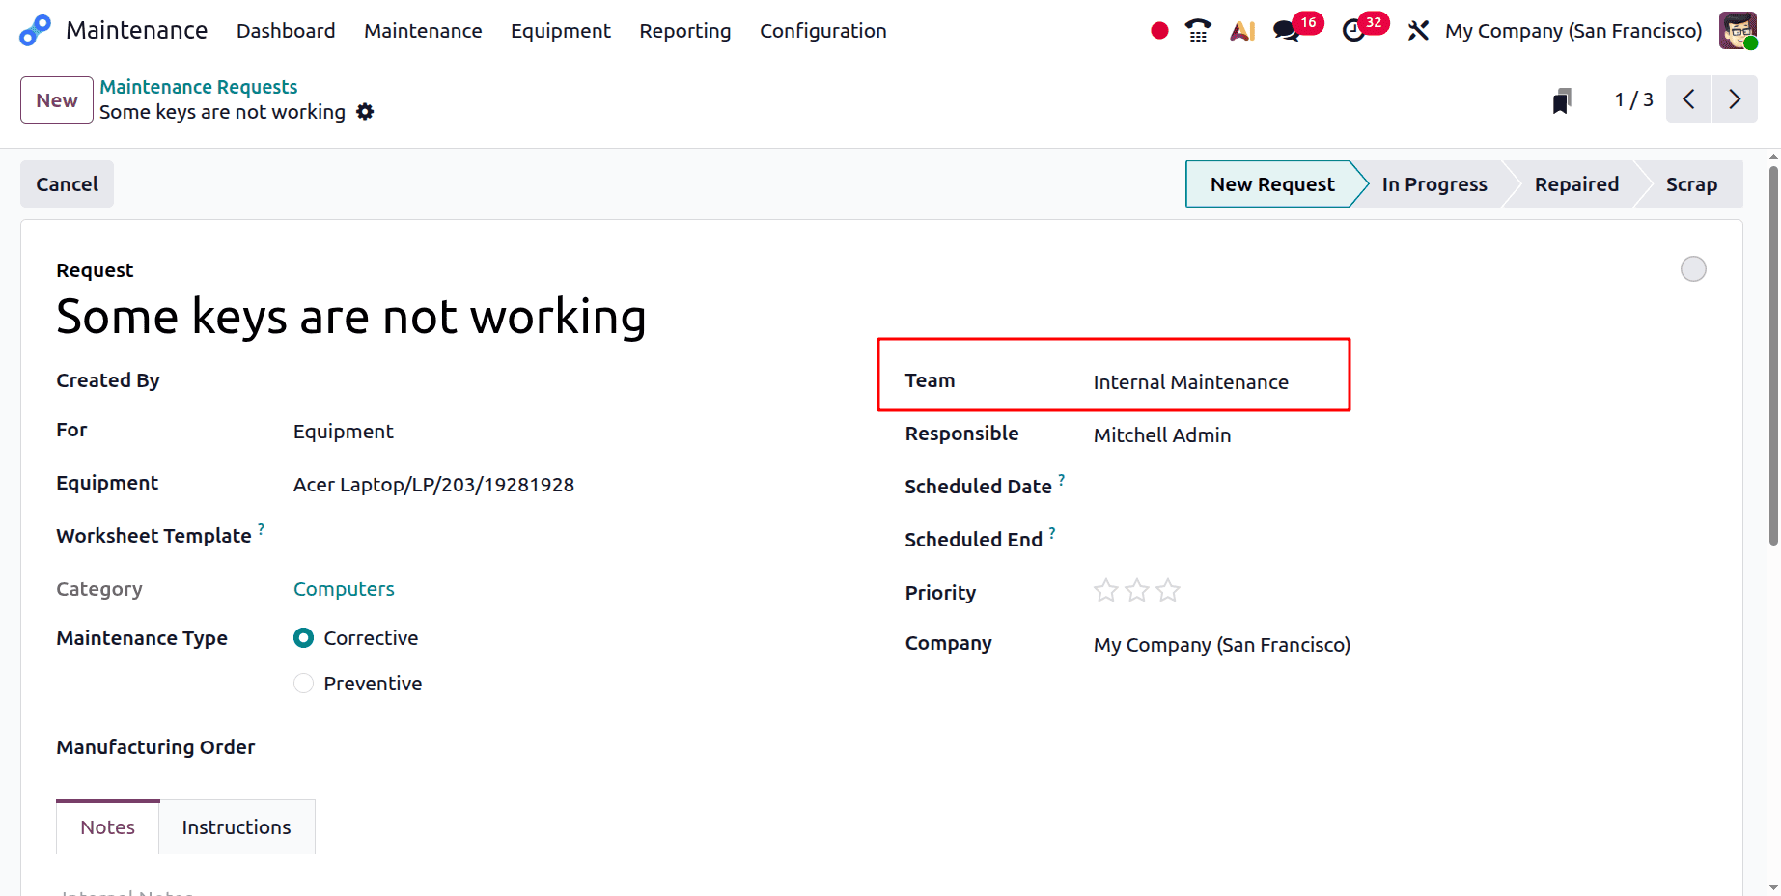Open the user avatar menu
The width and height of the screenshot is (1781, 896).
point(1738,31)
